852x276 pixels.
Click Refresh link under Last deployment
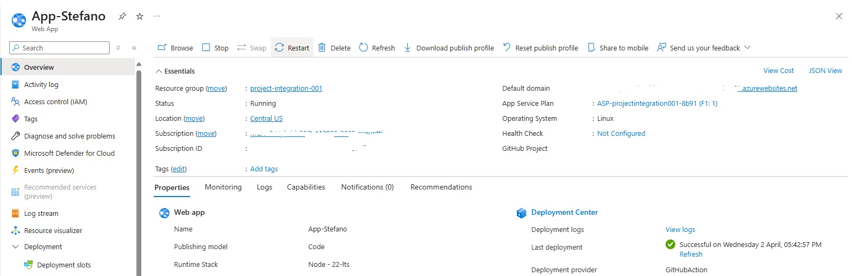point(691,254)
